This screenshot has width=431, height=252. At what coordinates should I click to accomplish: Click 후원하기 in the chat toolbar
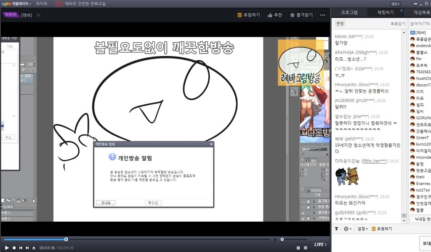coord(382,229)
